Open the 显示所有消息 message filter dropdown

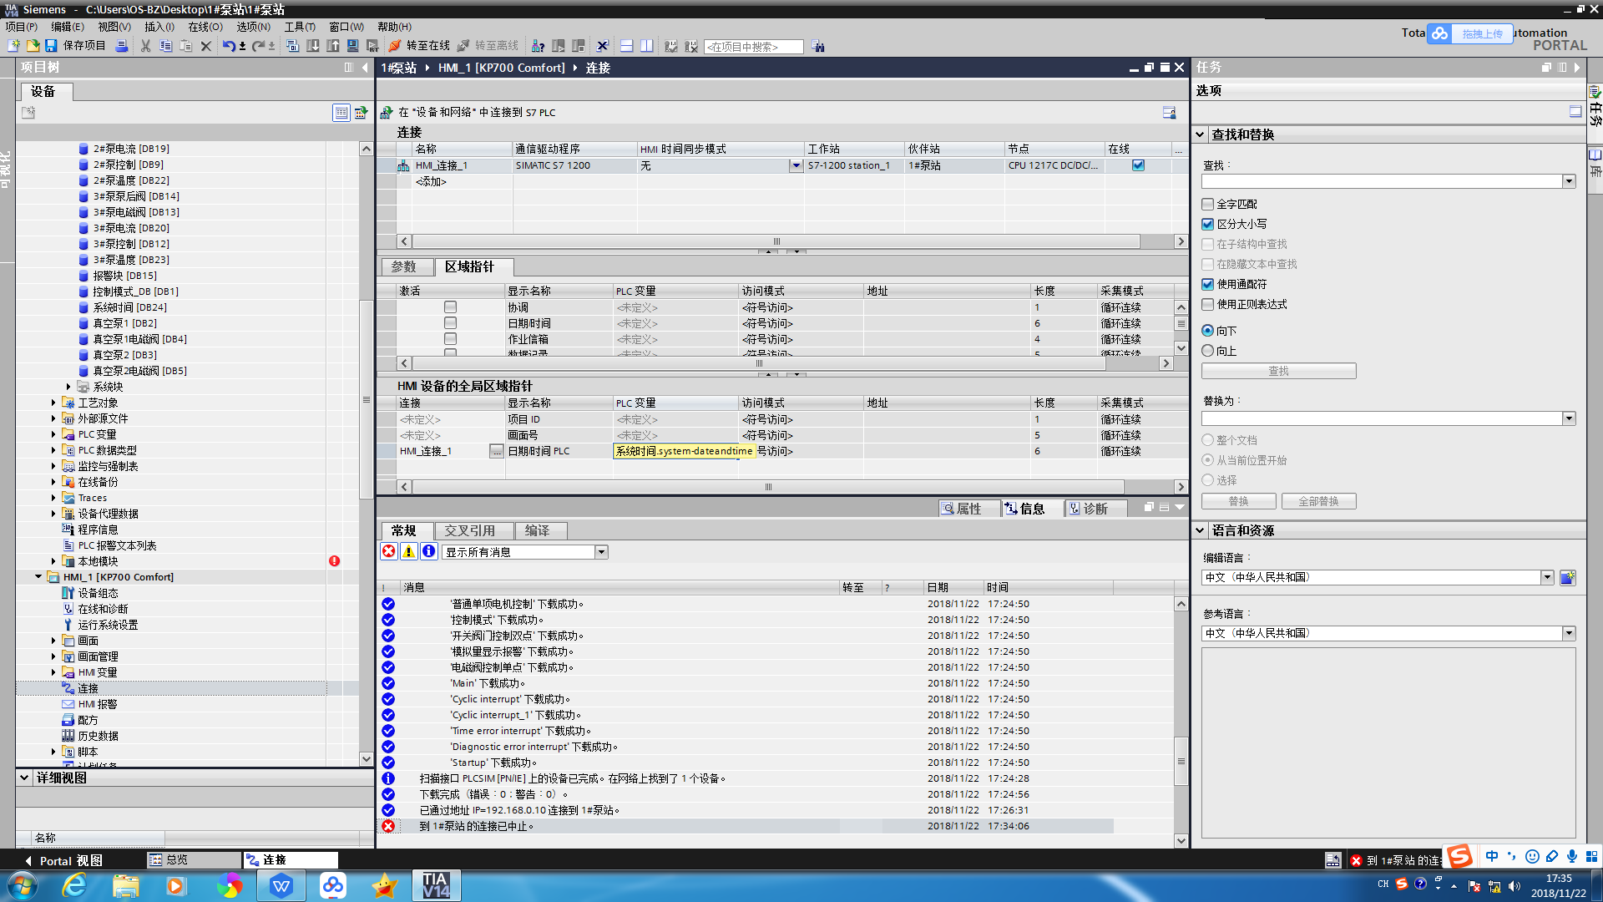601,552
